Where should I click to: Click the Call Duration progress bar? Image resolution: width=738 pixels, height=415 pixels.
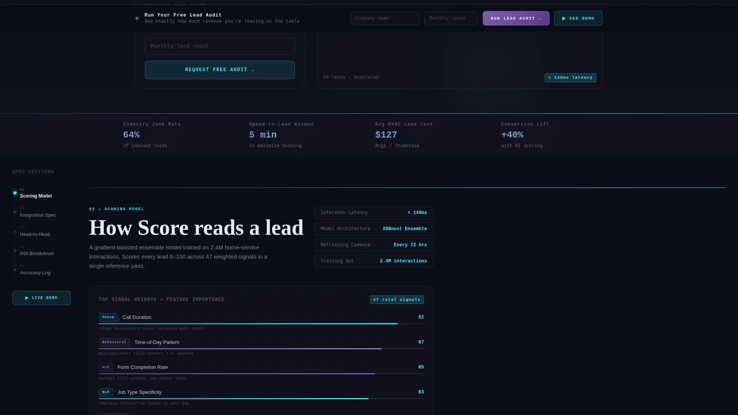coord(261,324)
